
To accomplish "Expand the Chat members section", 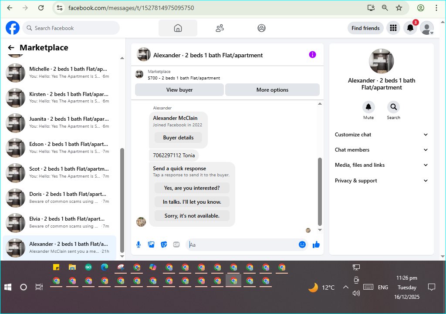I will click(x=382, y=150).
